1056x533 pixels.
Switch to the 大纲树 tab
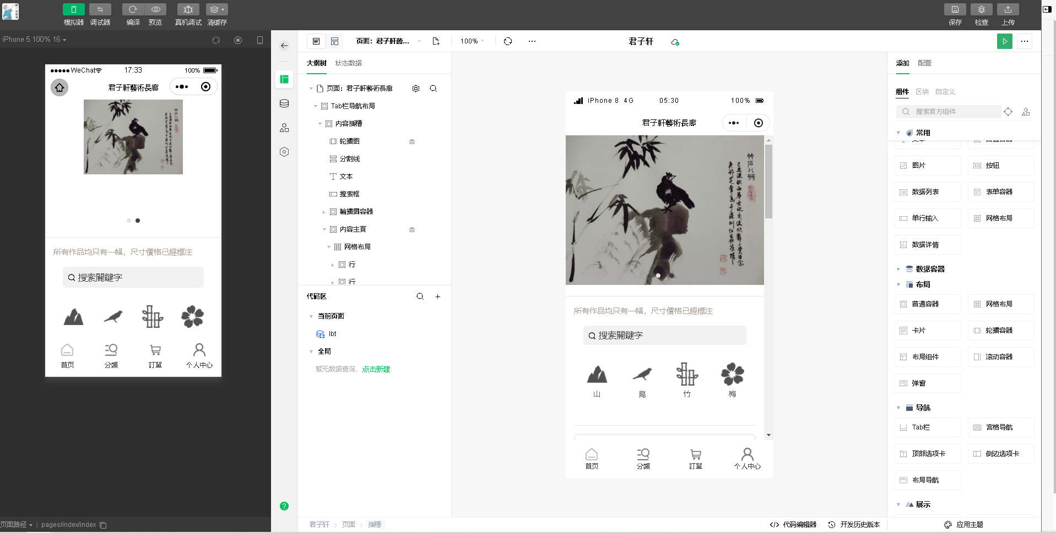tap(317, 63)
